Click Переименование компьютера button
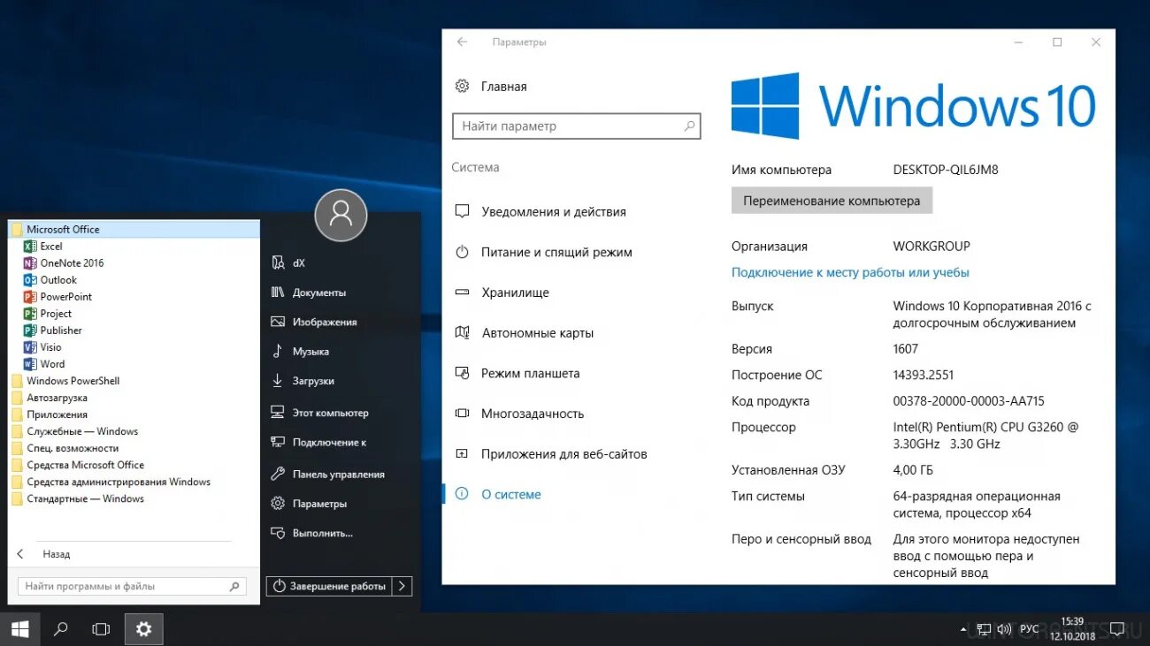This screenshot has height=646, width=1150. [832, 201]
